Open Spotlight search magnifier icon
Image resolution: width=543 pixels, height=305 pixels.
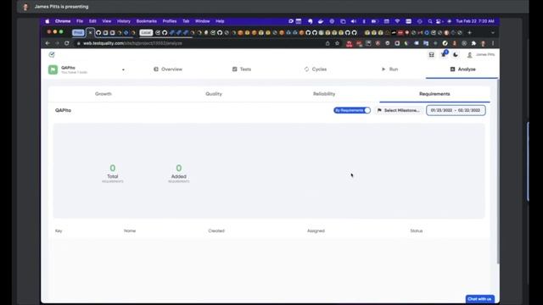point(430,21)
